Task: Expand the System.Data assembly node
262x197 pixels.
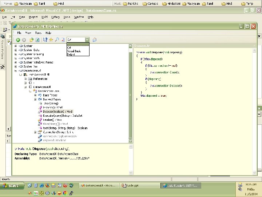Action: point(16,50)
